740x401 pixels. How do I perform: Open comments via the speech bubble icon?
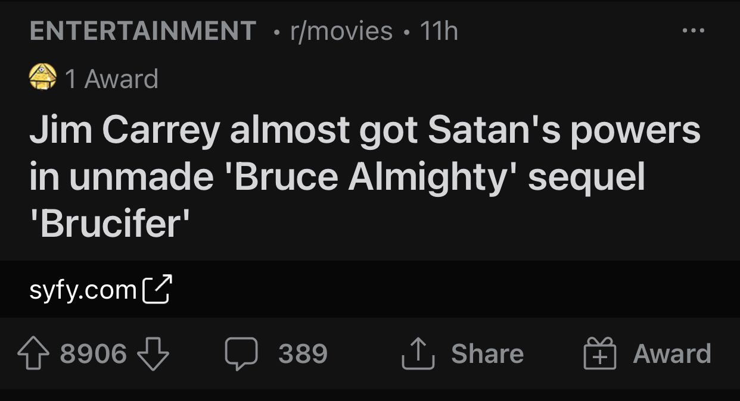(240, 354)
